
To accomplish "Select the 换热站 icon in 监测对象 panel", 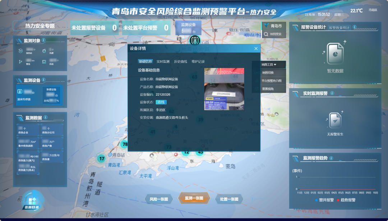I will coord(20,51).
